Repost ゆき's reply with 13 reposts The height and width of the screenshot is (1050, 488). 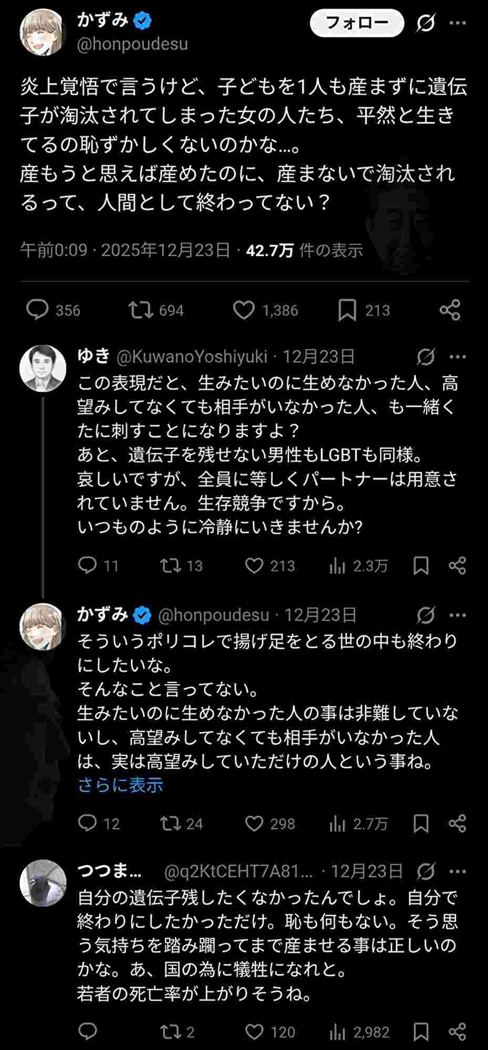tap(170, 565)
